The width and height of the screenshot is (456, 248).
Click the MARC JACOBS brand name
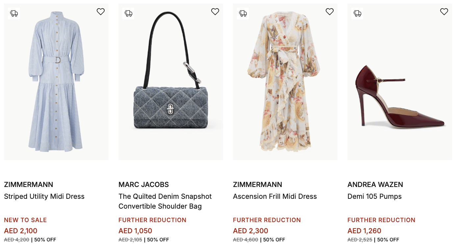[143, 185]
